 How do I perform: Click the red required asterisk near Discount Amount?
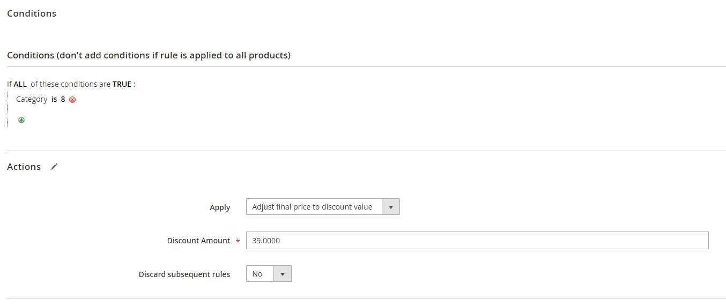point(238,241)
